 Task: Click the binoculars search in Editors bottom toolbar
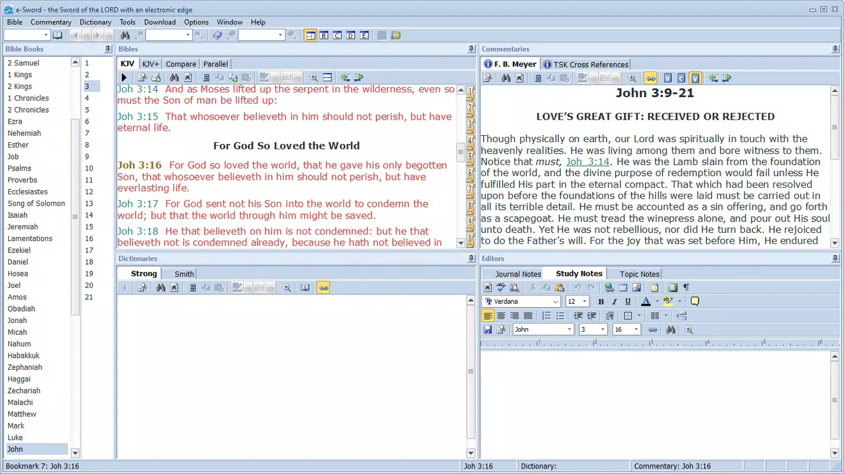pyautogui.click(x=671, y=329)
